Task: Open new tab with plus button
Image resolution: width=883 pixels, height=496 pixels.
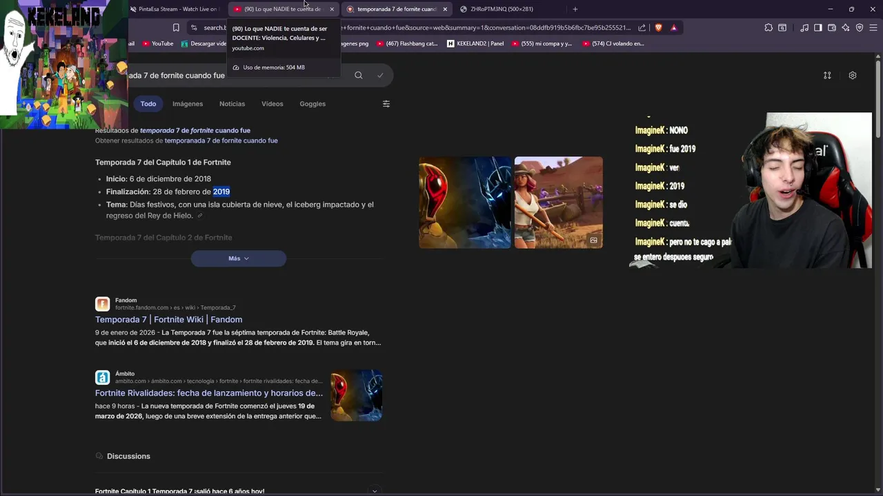Action: pos(575,9)
